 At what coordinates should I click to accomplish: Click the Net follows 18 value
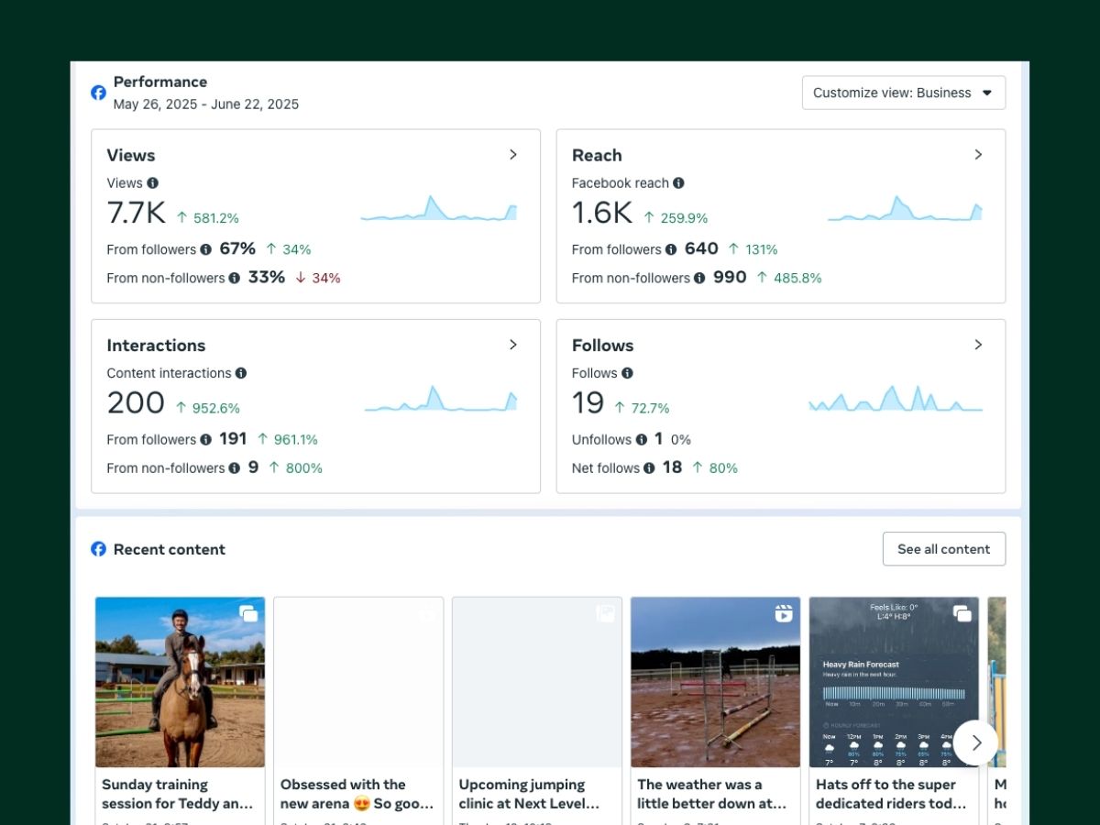[x=672, y=467]
